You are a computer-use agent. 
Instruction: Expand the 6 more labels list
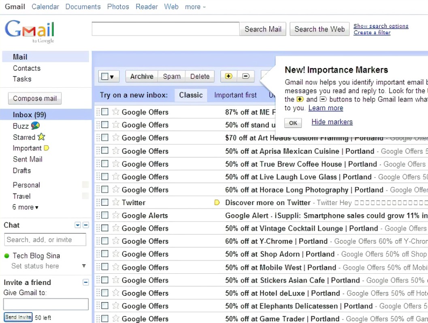click(26, 207)
